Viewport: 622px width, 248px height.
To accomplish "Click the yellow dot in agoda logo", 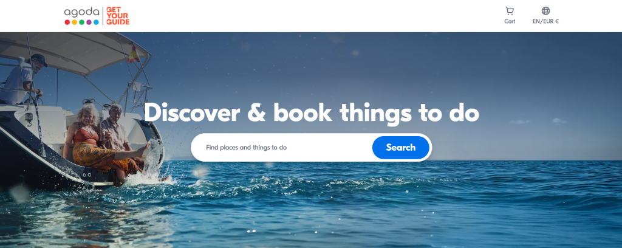I will pos(74,22).
